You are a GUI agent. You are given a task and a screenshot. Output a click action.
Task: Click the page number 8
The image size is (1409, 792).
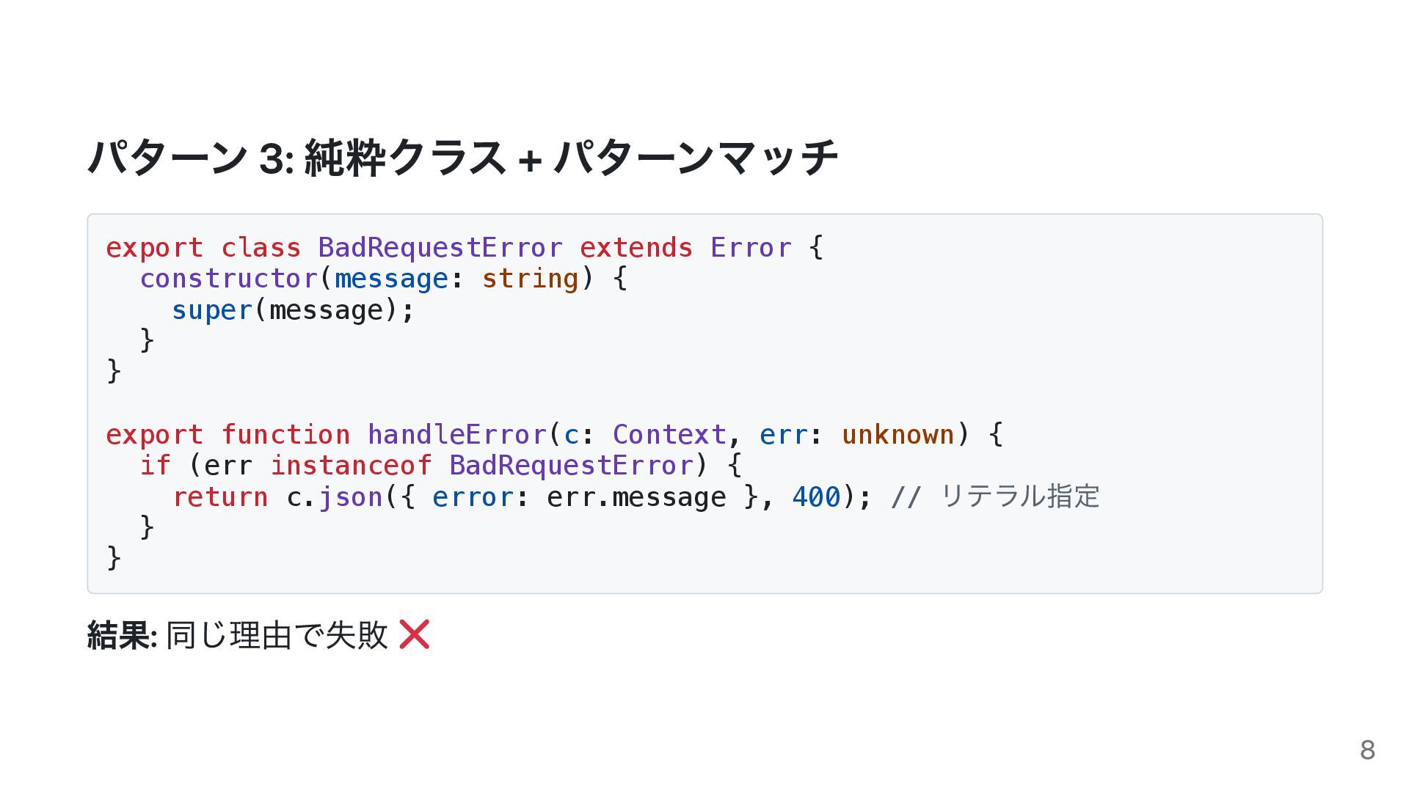click(x=1367, y=750)
